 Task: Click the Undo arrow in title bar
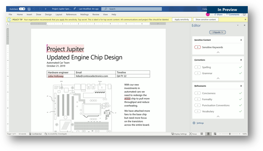tap(34, 9)
